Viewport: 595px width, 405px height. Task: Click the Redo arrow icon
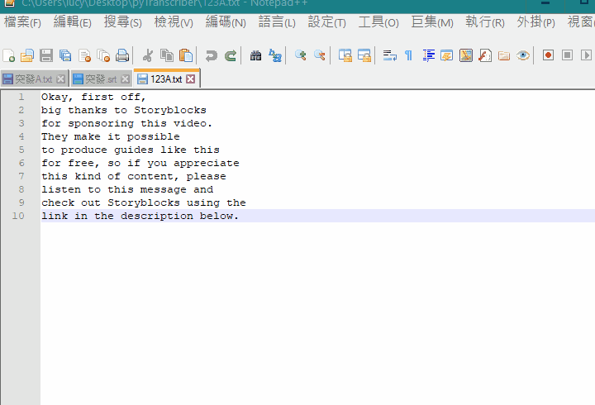231,56
